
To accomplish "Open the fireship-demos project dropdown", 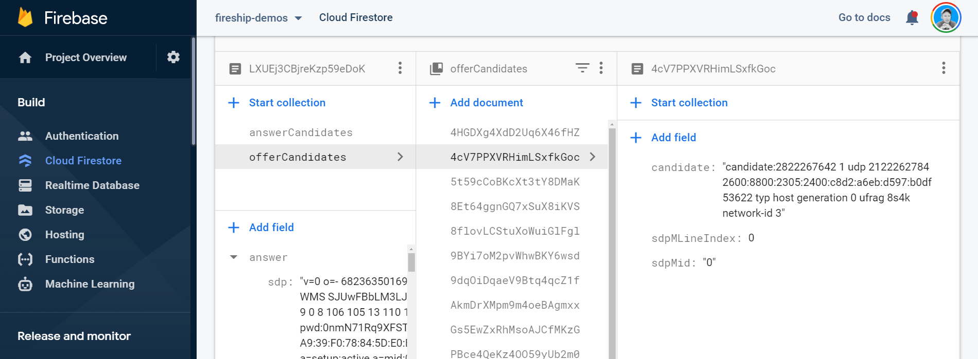I will (258, 18).
